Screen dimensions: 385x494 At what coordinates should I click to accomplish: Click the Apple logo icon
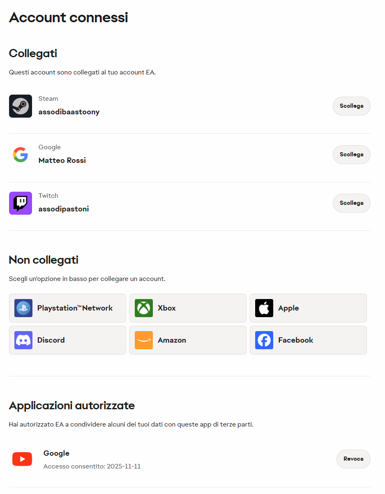(264, 308)
